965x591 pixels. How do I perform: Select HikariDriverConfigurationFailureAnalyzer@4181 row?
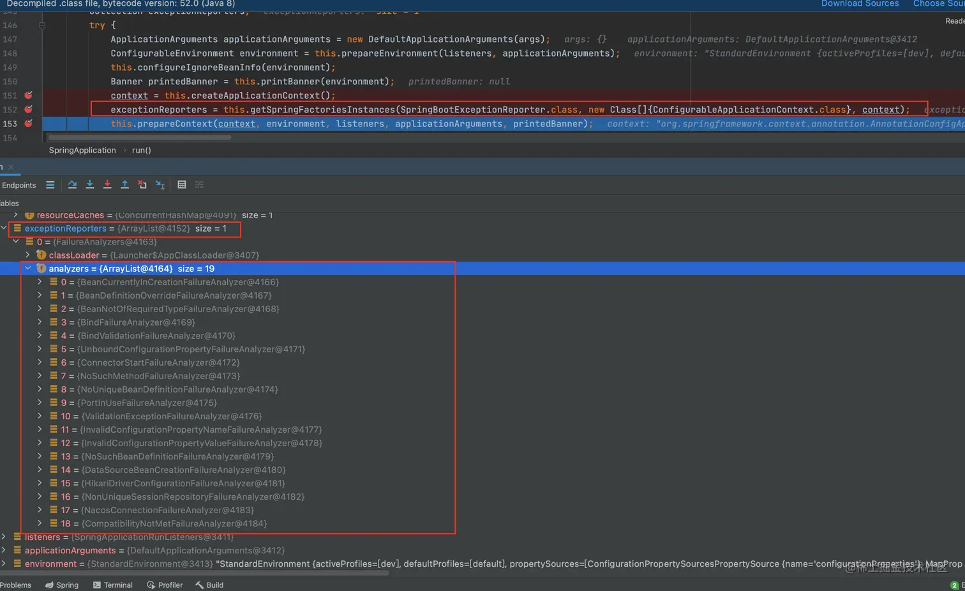tap(482, 483)
